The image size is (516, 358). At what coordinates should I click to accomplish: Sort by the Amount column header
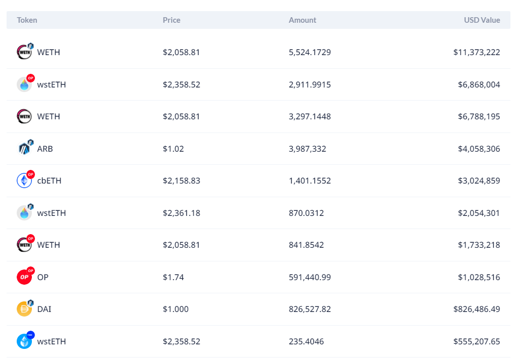click(x=302, y=20)
